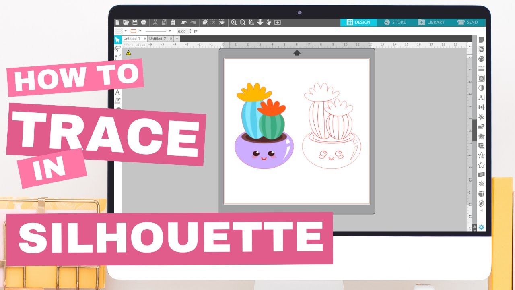The height and width of the screenshot is (290, 515).
Task: Click the transparent fill swatch
Action: pyautogui.click(x=119, y=31)
